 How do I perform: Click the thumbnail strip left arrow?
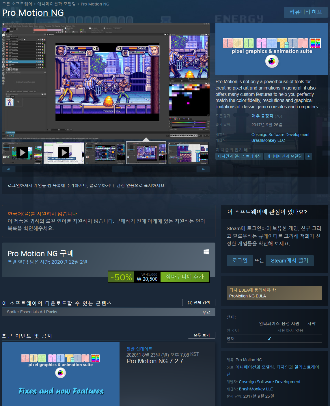point(8,169)
